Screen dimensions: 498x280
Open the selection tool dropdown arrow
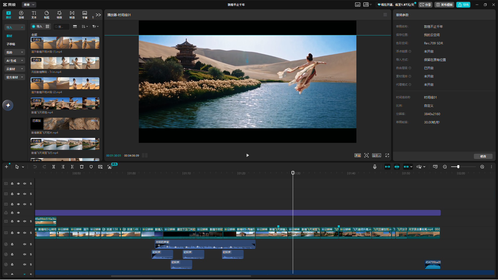(23, 167)
